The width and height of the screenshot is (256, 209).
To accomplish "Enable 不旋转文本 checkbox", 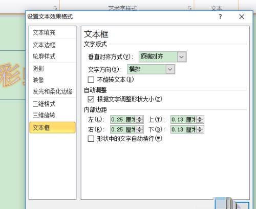I will (91, 80).
